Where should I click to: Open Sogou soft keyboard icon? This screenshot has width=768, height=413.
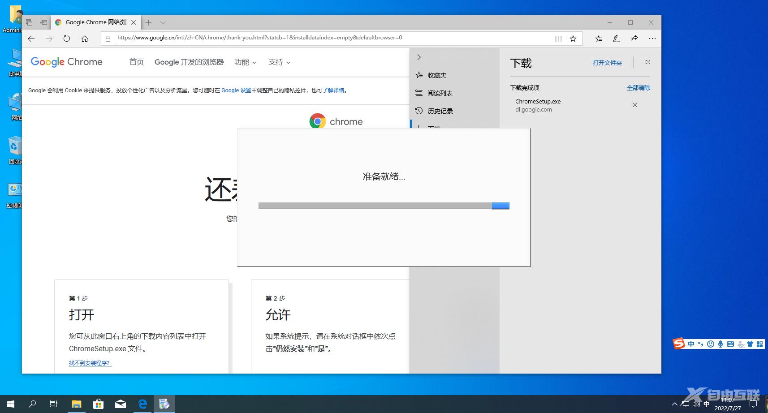coord(730,344)
